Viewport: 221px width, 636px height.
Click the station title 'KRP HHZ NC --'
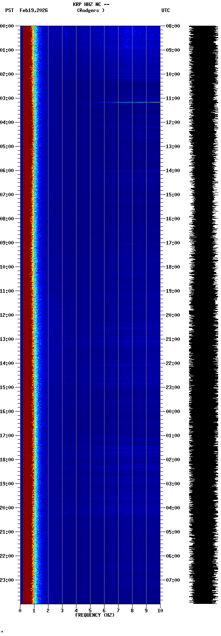[x=91, y=4]
